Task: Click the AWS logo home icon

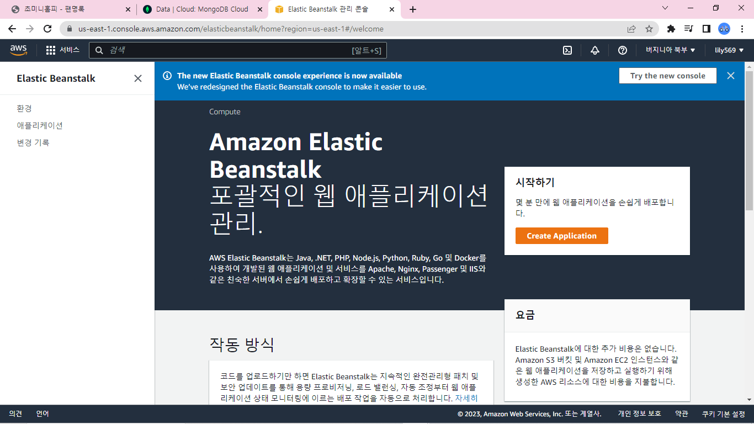Action: pos(18,50)
